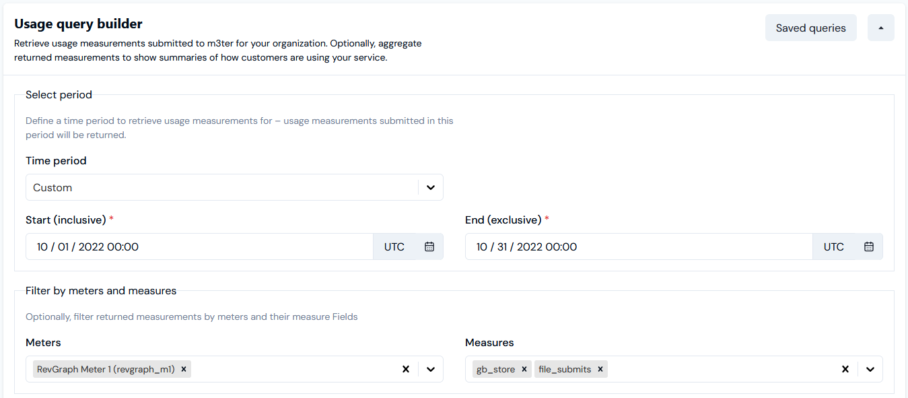
Task: Open the Start date calendar picker icon
Action: 429,246
